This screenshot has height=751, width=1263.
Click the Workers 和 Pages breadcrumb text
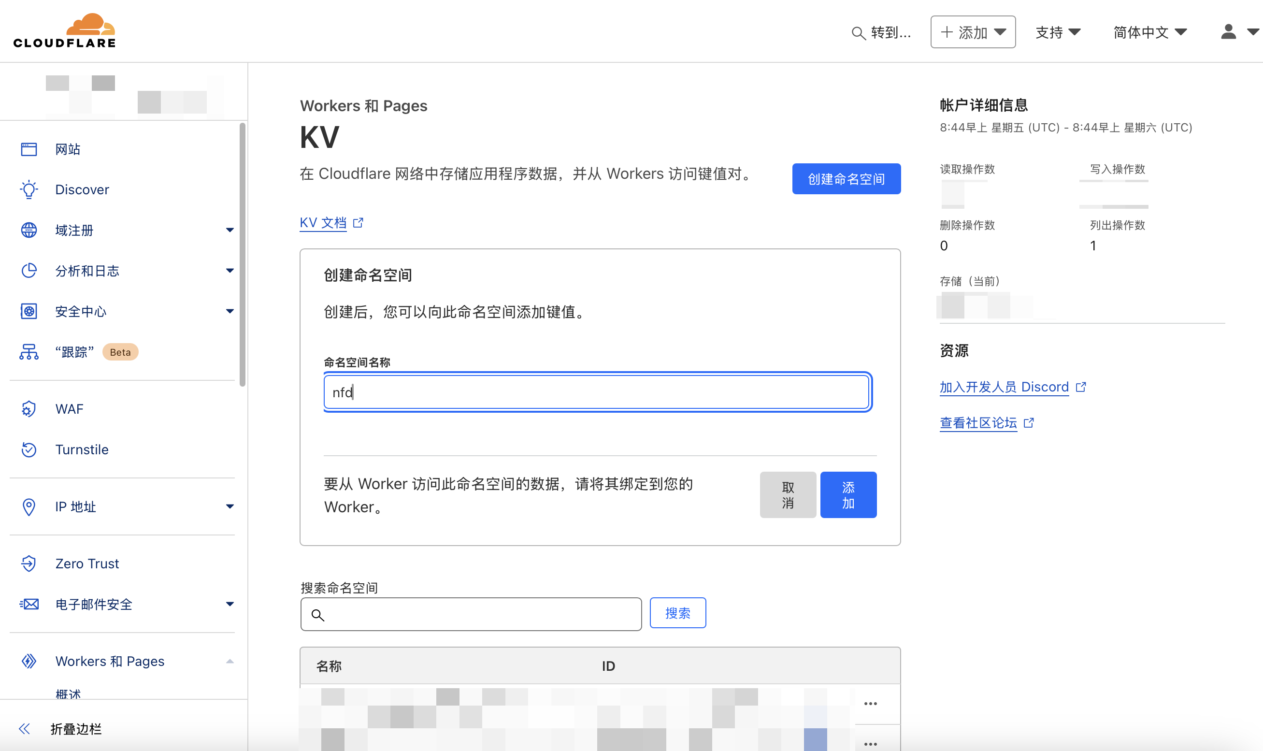363,106
